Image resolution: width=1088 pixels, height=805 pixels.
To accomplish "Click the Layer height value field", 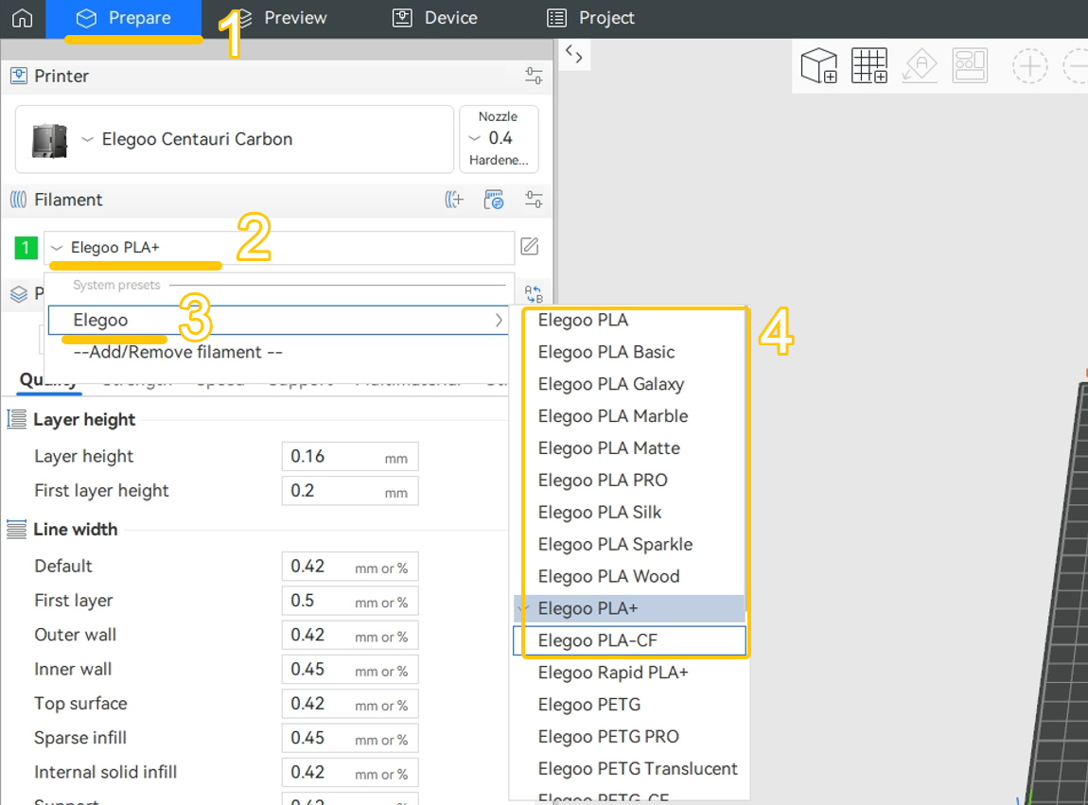I will 350,457.
